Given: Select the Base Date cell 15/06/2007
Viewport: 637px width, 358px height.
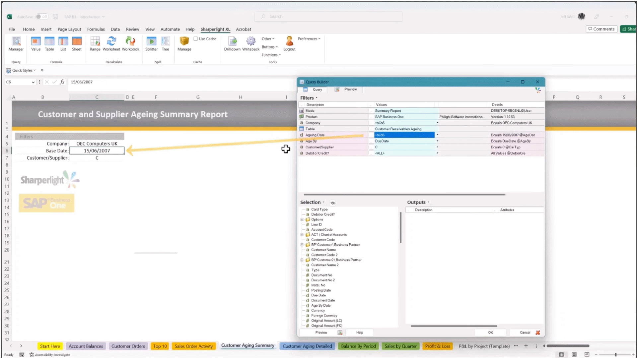Looking at the screenshot, I should coord(97,151).
